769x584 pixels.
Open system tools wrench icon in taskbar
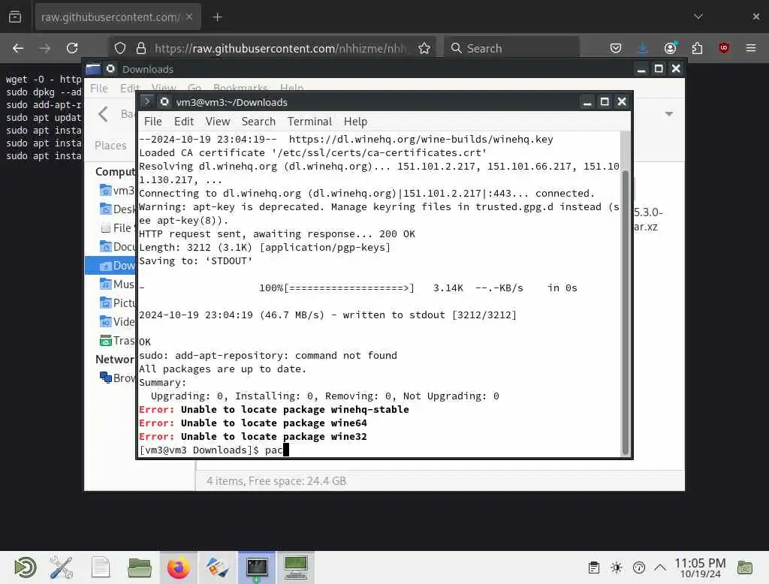[x=62, y=567]
